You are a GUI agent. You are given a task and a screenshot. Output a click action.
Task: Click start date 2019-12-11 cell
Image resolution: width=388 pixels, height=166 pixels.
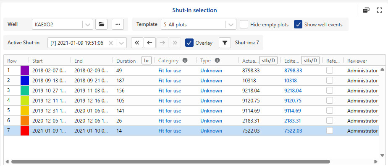click(49, 101)
